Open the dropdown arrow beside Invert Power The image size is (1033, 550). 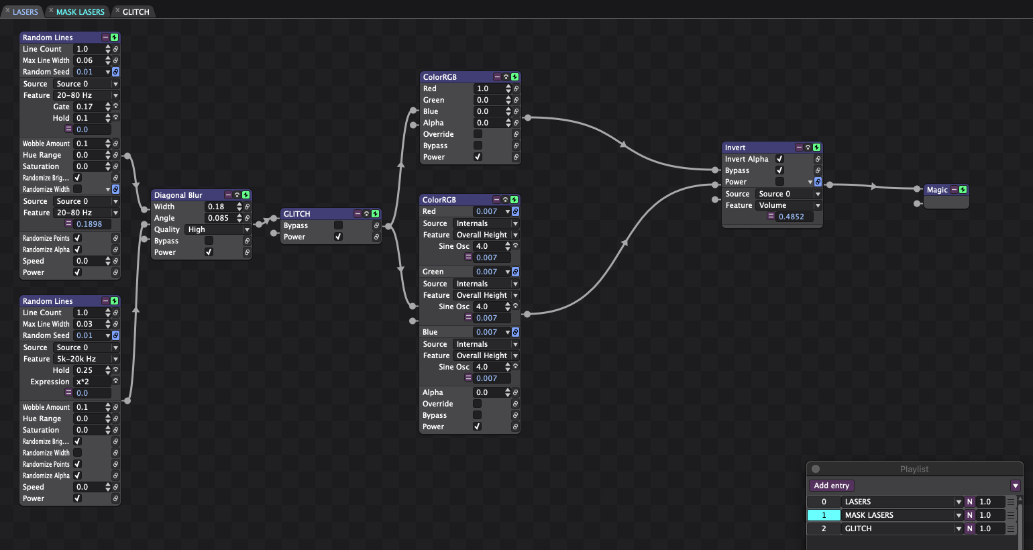click(x=810, y=182)
